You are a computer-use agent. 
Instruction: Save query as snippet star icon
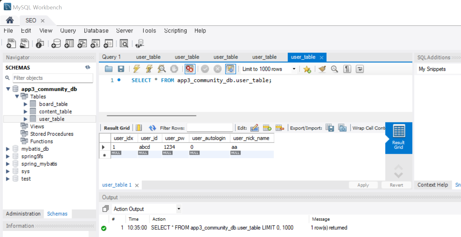307,69
